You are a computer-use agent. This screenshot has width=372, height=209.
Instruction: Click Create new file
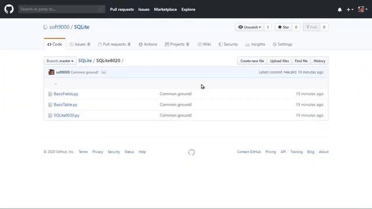pyautogui.click(x=252, y=61)
